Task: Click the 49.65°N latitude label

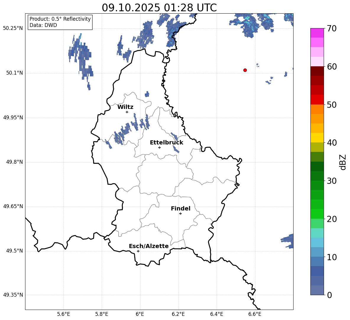Action: click(x=13, y=206)
